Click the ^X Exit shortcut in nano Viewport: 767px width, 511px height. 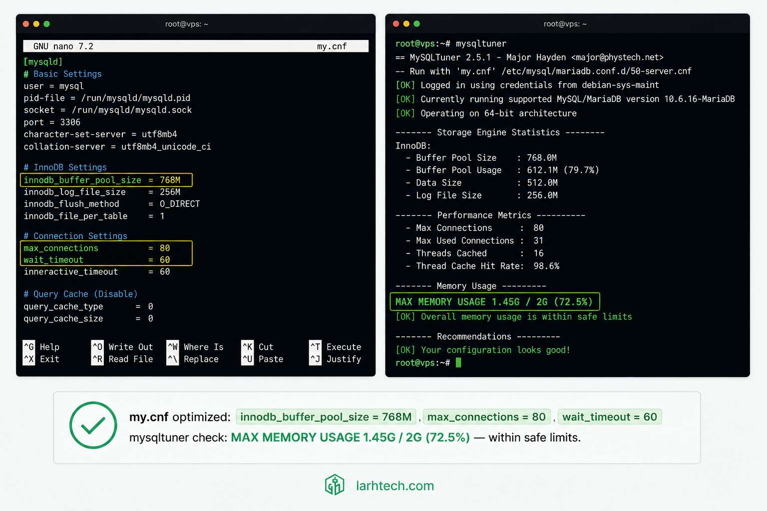coord(41,359)
